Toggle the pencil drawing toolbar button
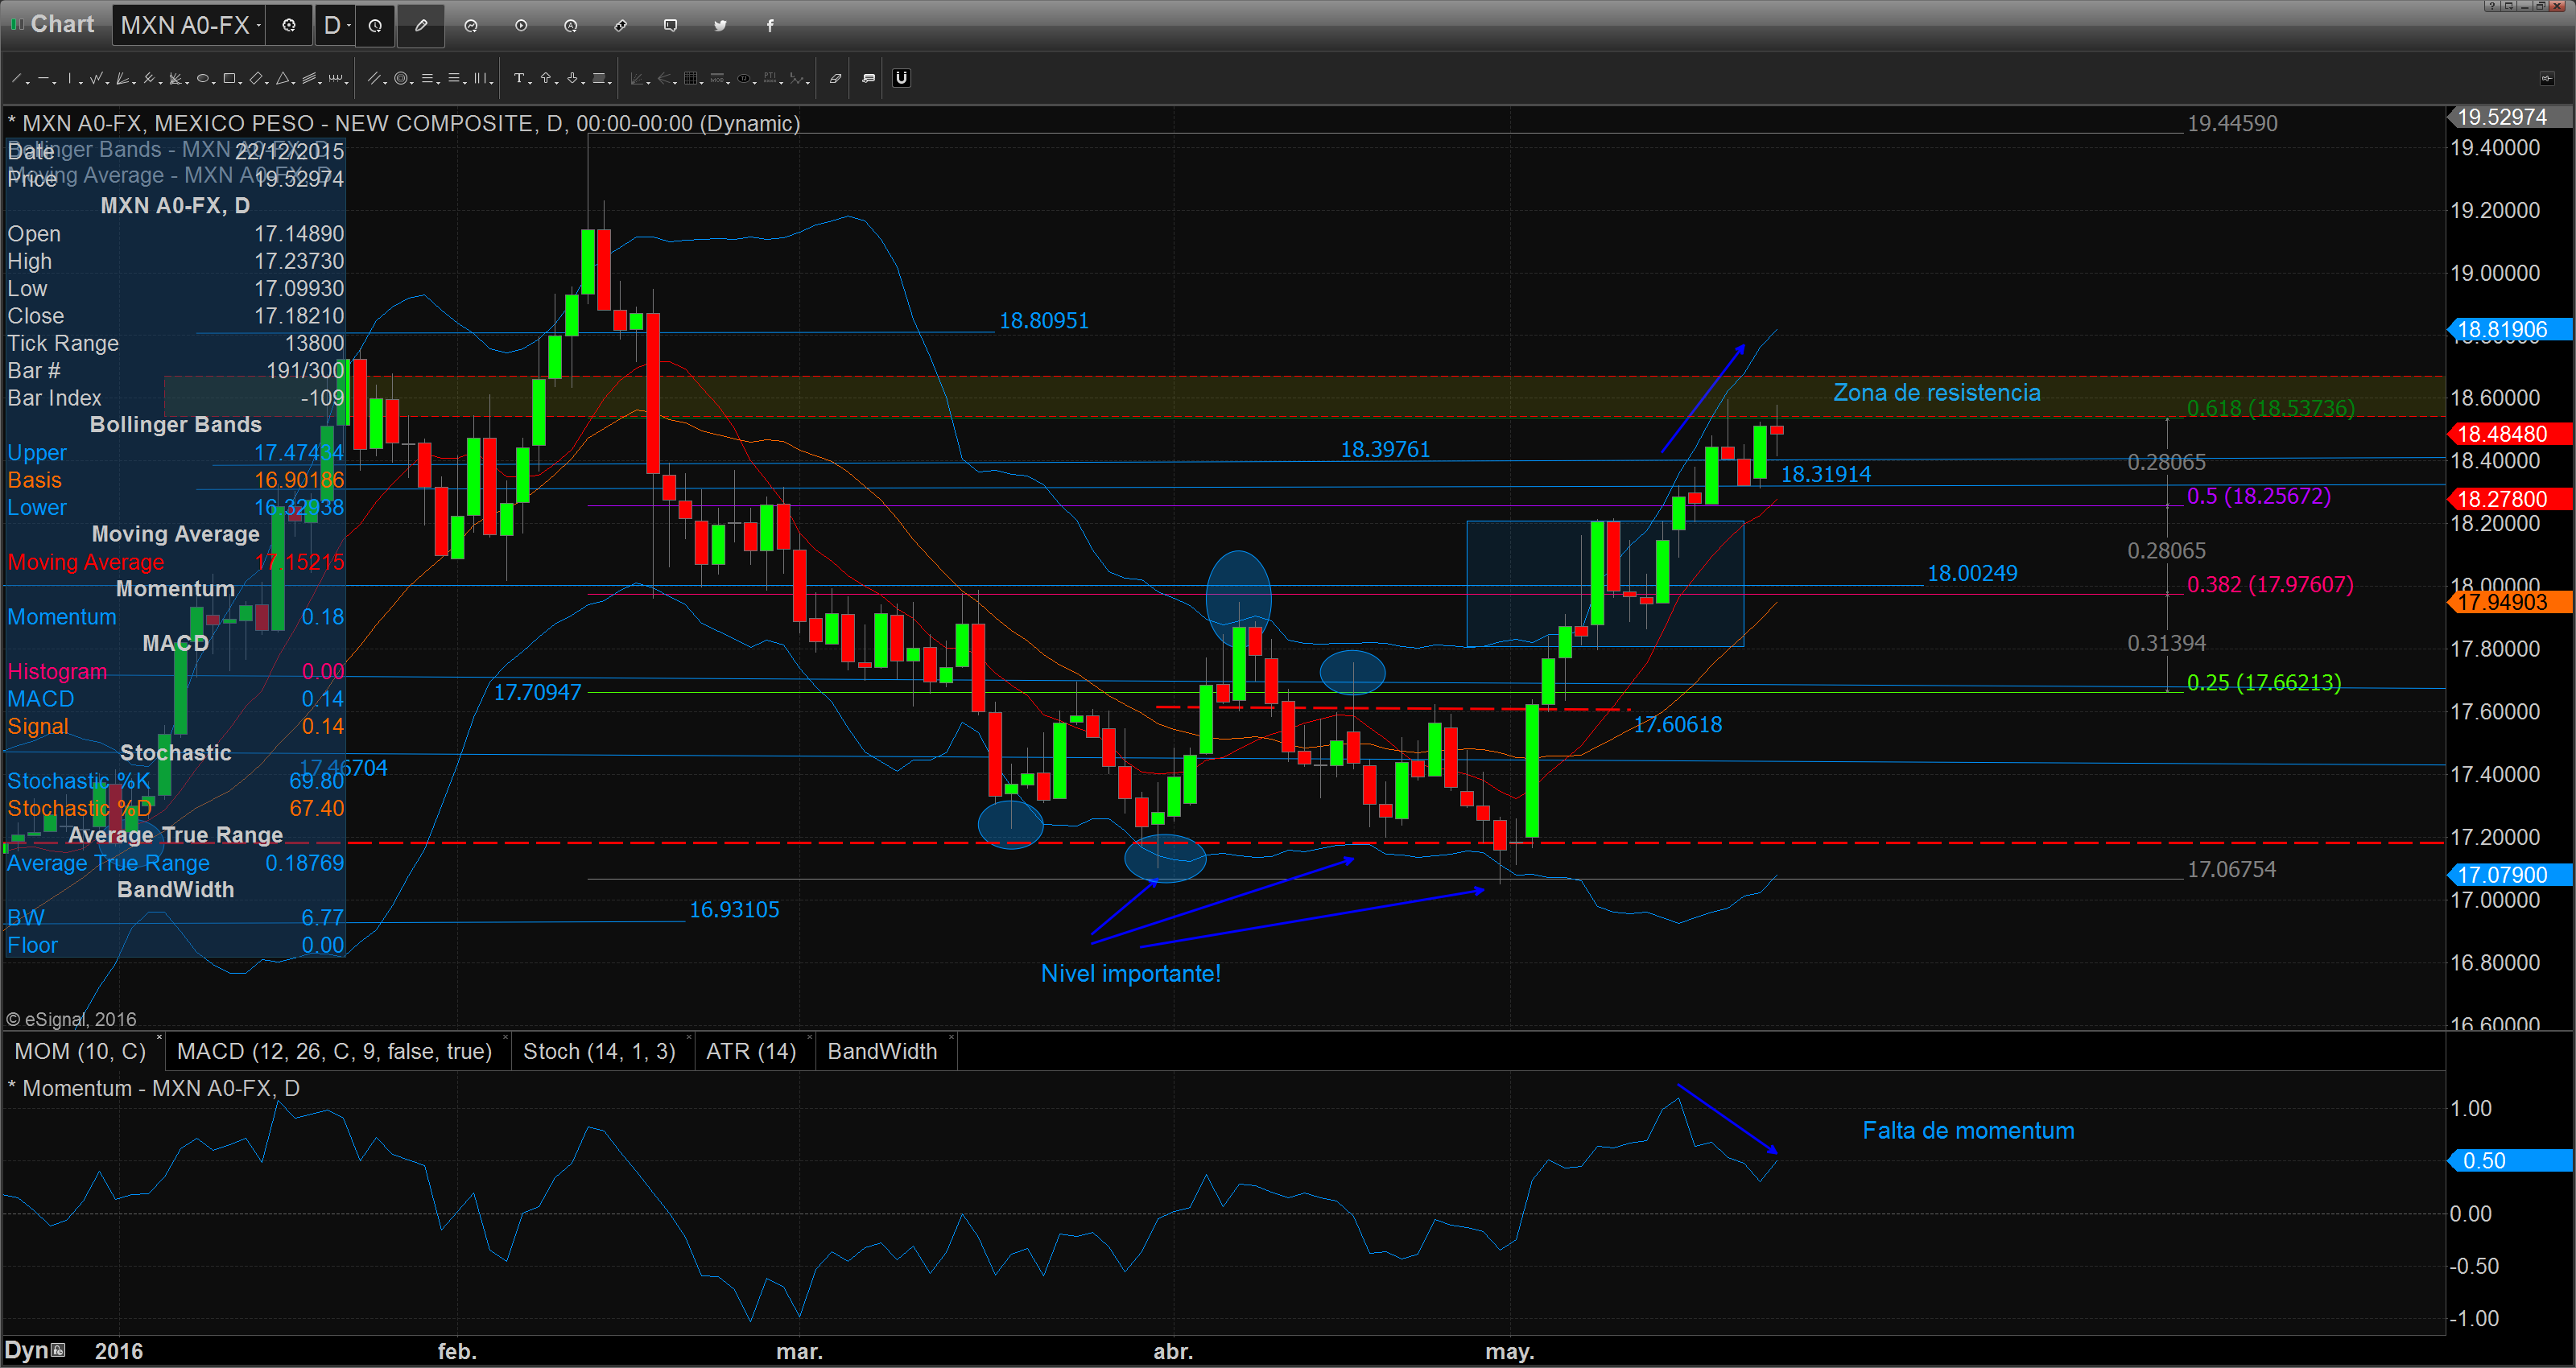 [x=421, y=25]
